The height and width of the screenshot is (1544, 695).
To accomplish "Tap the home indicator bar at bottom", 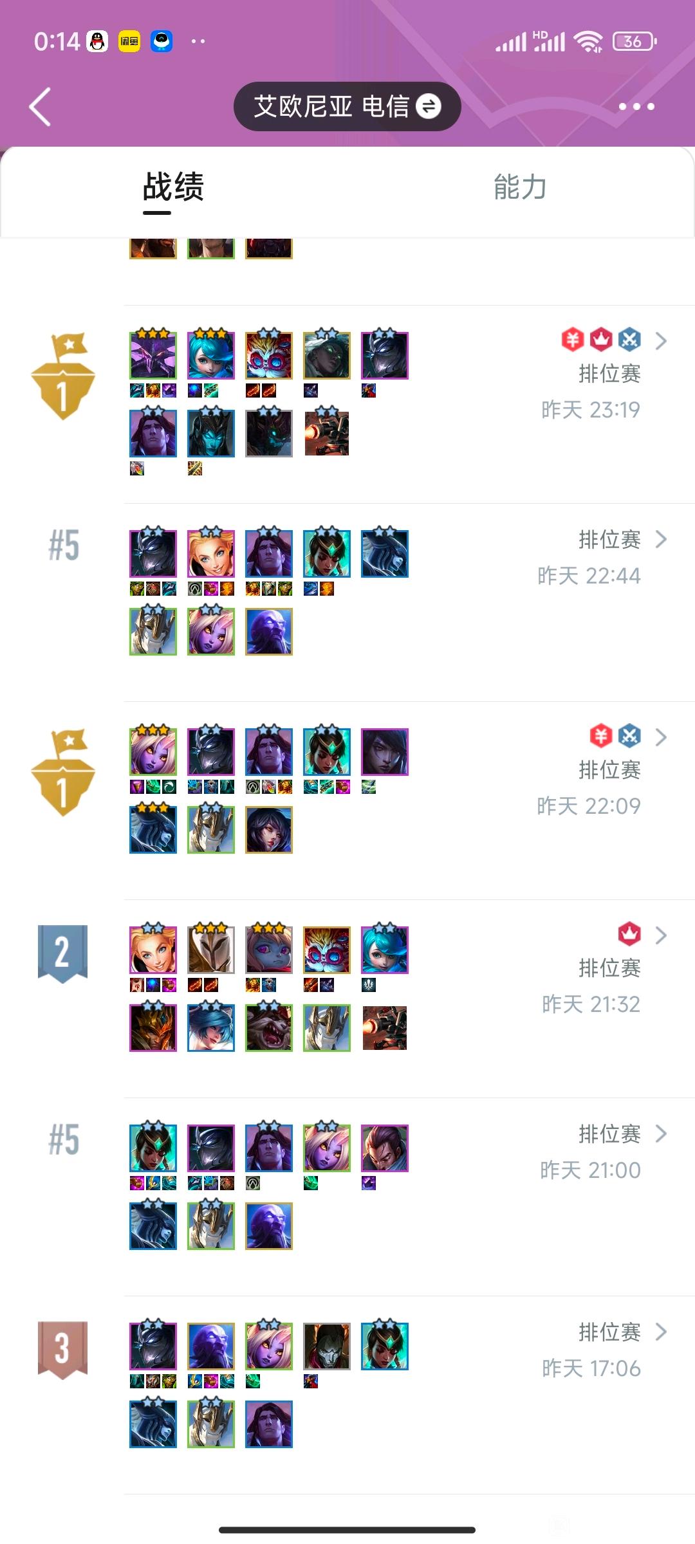I will pyautogui.click(x=347, y=1529).
